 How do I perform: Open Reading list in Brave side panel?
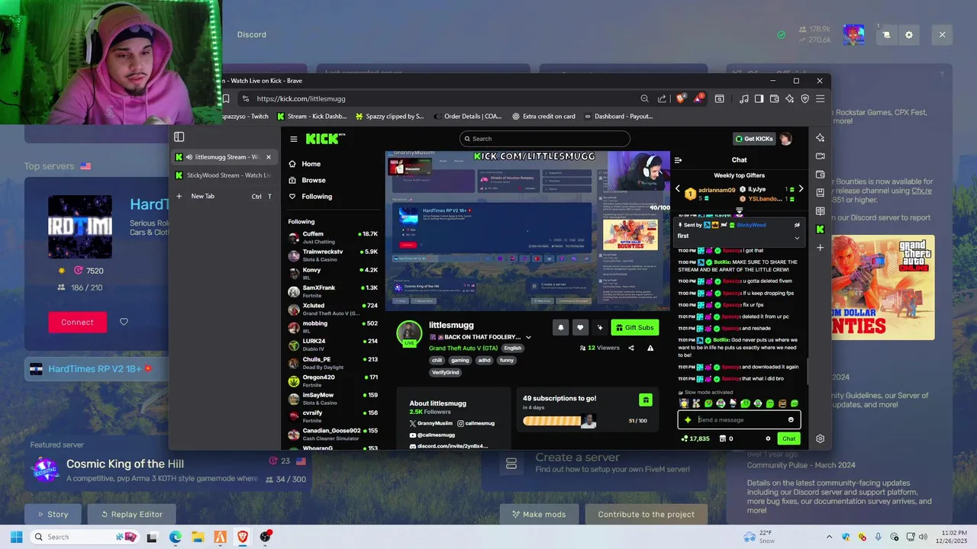[x=820, y=211]
